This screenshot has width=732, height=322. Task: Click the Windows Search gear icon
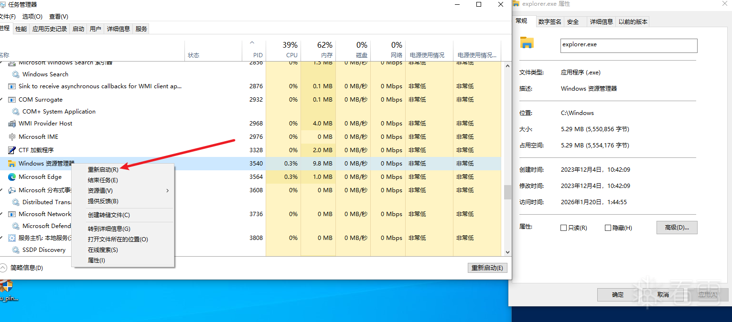coord(16,74)
